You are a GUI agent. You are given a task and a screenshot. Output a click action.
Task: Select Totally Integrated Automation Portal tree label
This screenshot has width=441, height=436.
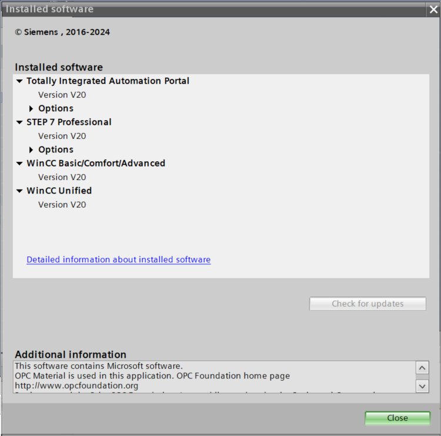(x=108, y=81)
